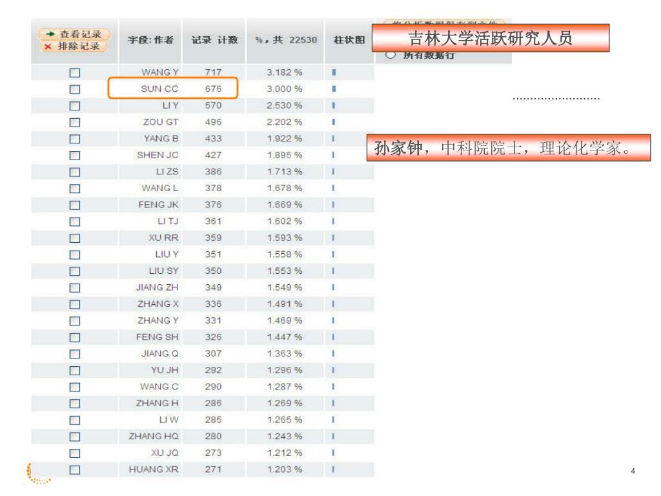661x496 pixels.
Task: Select the 所有数据行 radio button
Action: coord(391,55)
